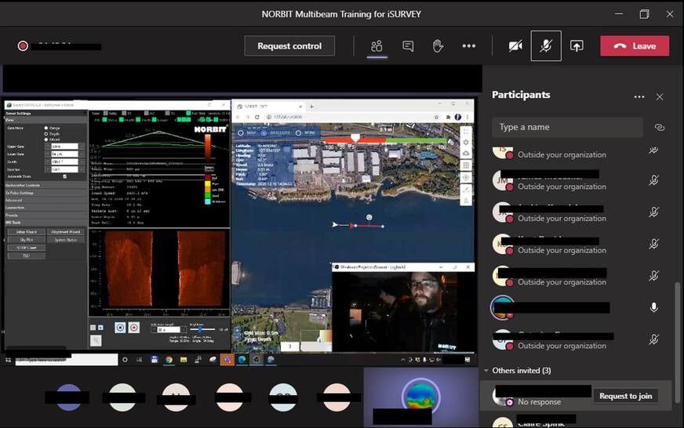Leave the meeting
Screen dimensions: 684x428
[x=635, y=45]
